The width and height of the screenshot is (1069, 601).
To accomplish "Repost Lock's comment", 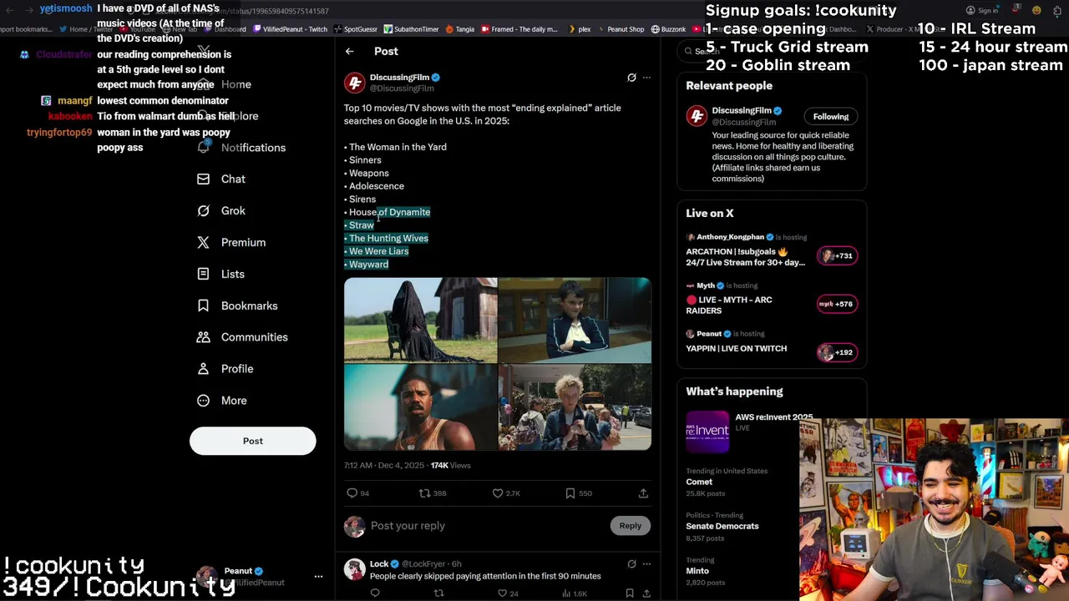I will click(438, 593).
